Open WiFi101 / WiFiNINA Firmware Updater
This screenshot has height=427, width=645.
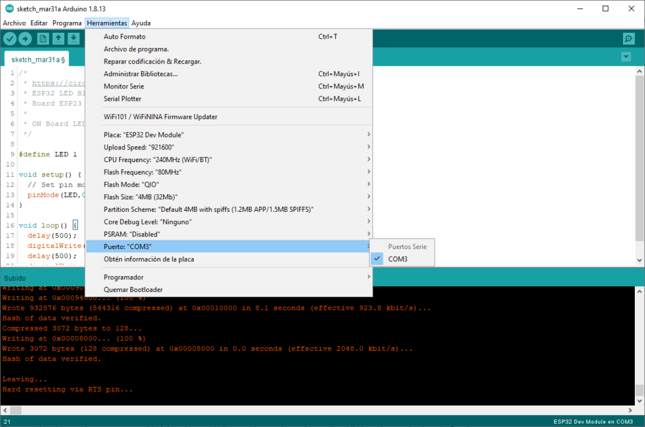[x=229, y=117]
